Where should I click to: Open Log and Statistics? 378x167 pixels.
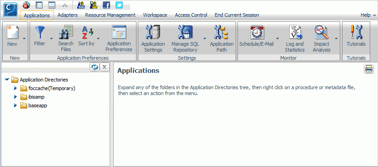tap(295, 38)
